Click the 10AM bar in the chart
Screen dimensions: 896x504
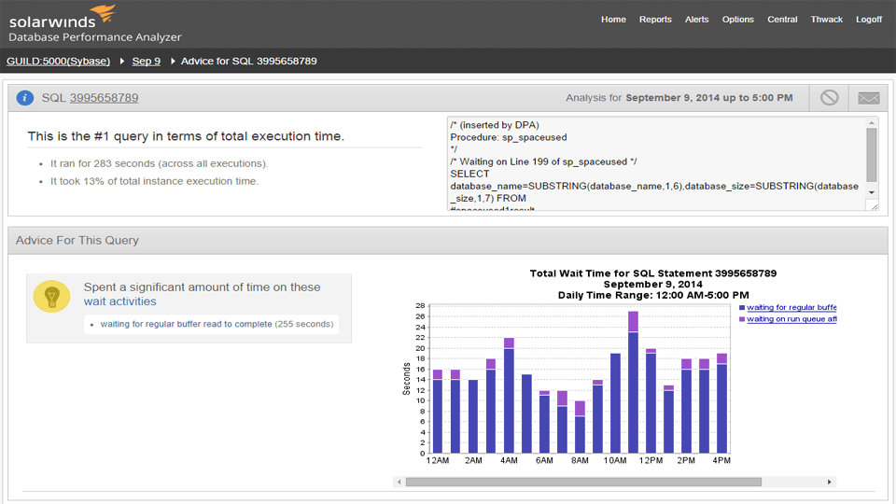615,403
